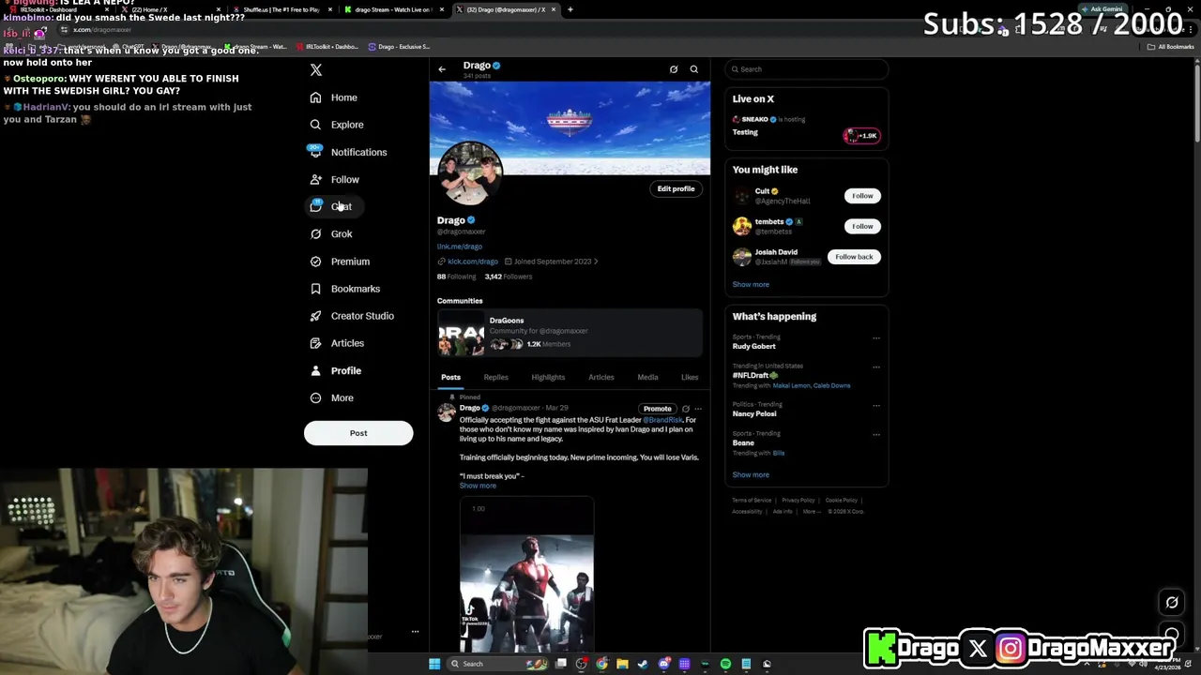
Task: Click the Grok icon in the profile header
Action: (x=674, y=69)
